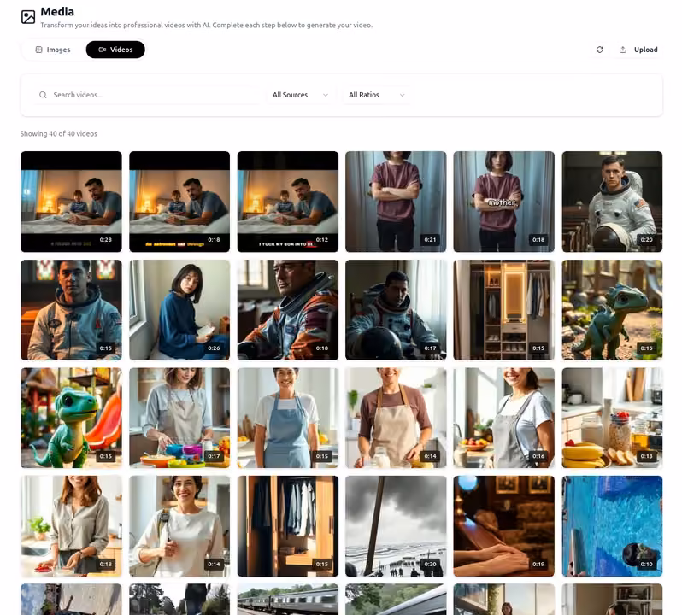Screen dimensions: 682x615
Task: Open the woman in blue sweater video
Action: click(179, 310)
